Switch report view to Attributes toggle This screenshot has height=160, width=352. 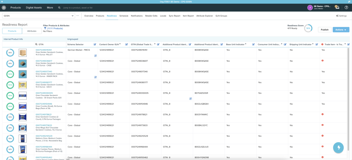[32, 31]
